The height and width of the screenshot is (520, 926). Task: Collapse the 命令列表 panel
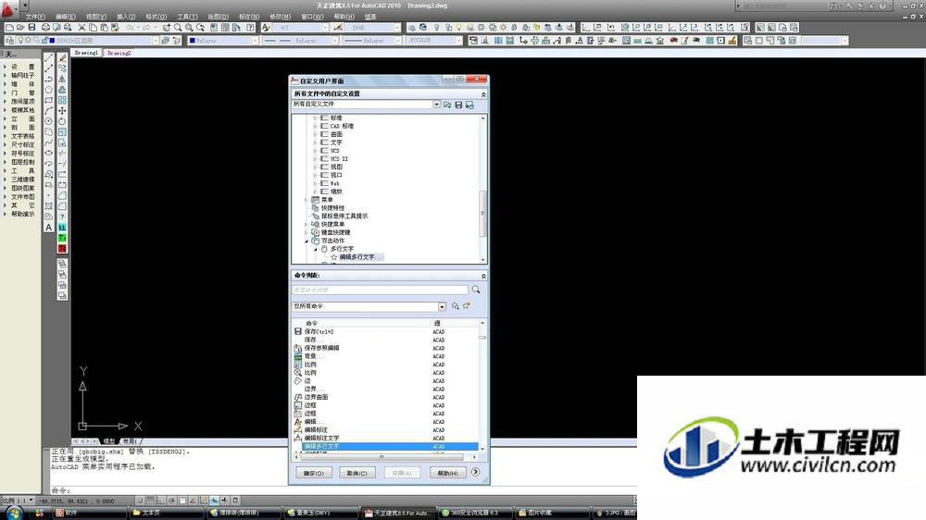tap(483, 276)
